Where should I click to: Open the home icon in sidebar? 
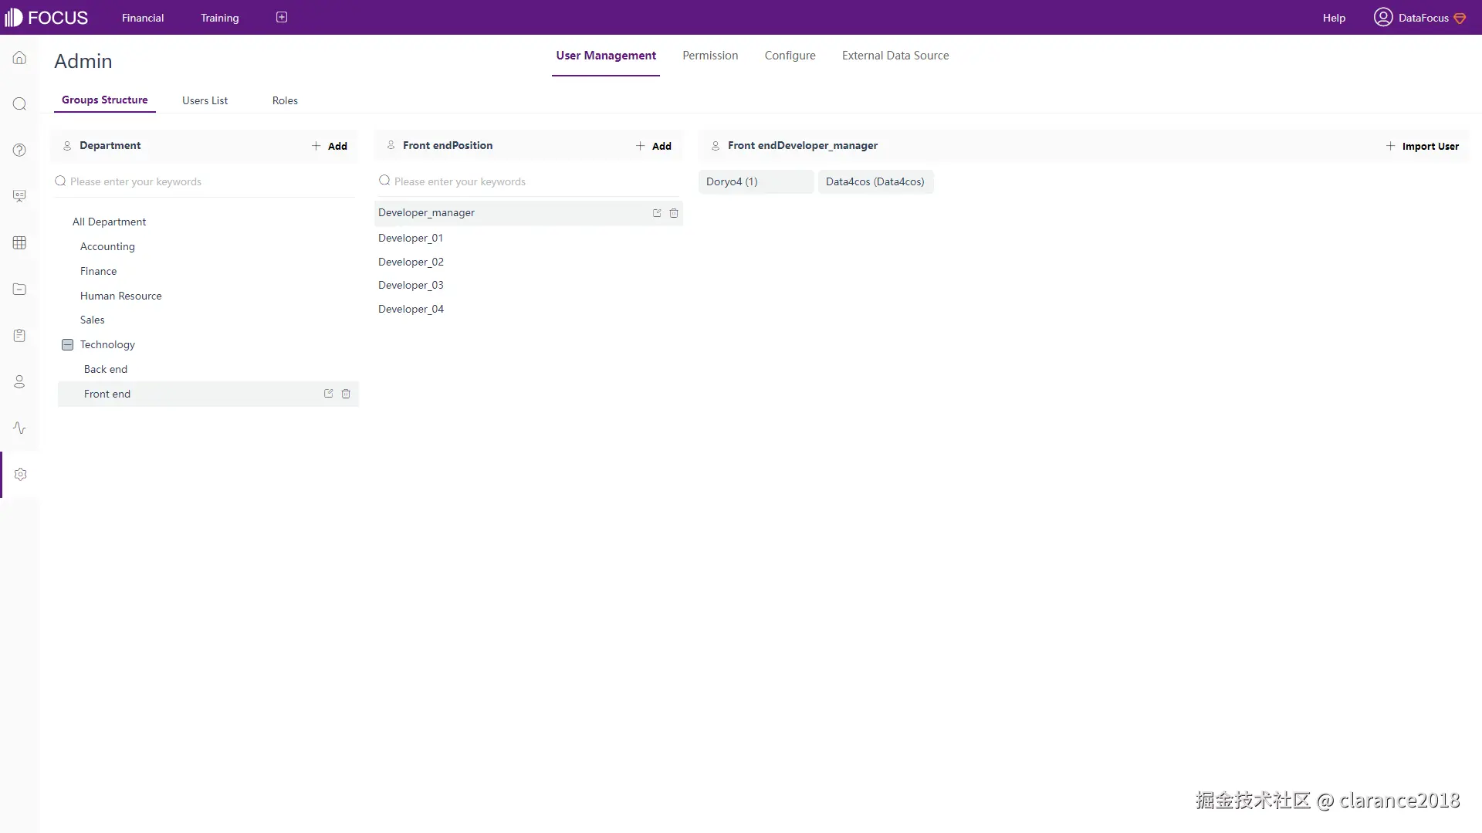[x=19, y=58]
